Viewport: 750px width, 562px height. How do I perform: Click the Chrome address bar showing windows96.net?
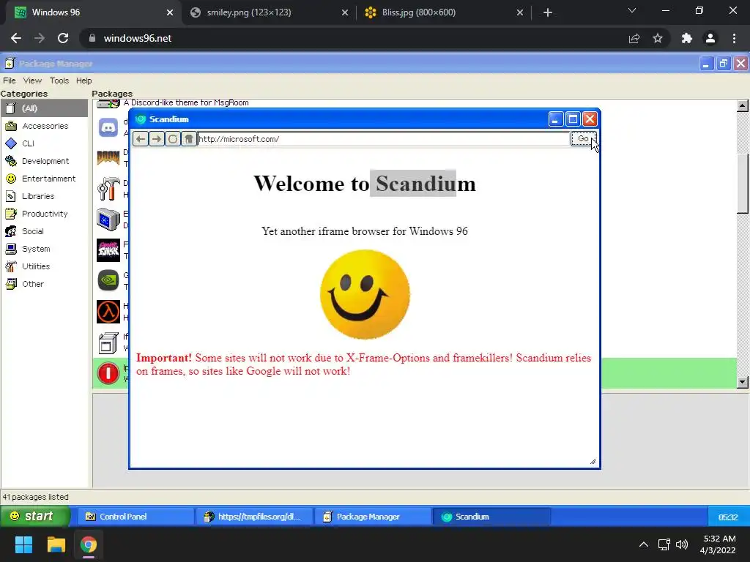(x=354, y=38)
